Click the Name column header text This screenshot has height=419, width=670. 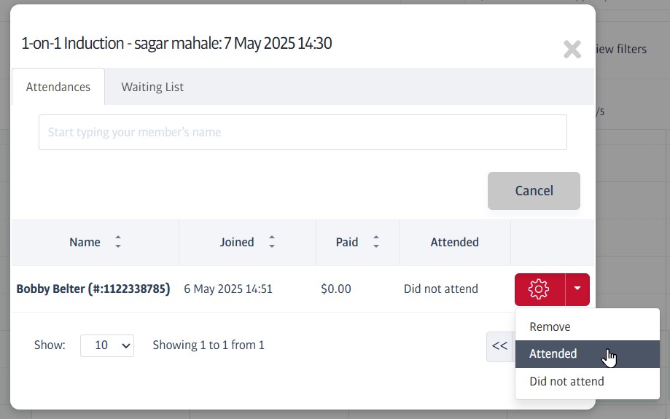(x=85, y=242)
